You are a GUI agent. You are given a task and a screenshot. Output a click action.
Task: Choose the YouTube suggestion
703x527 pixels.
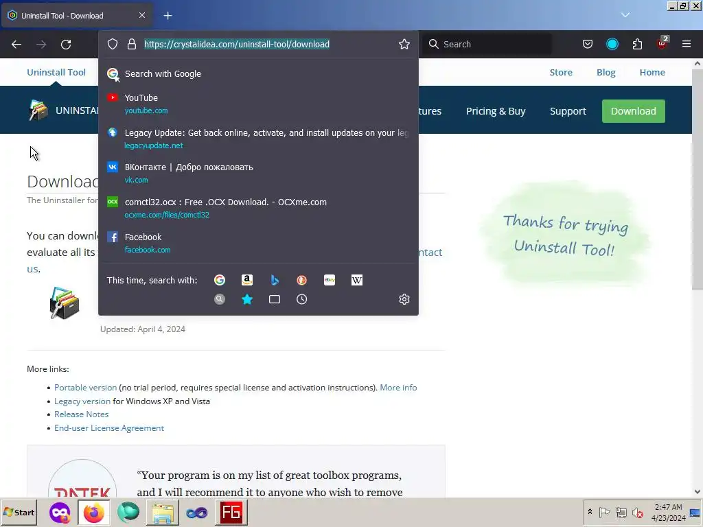point(258,104)
